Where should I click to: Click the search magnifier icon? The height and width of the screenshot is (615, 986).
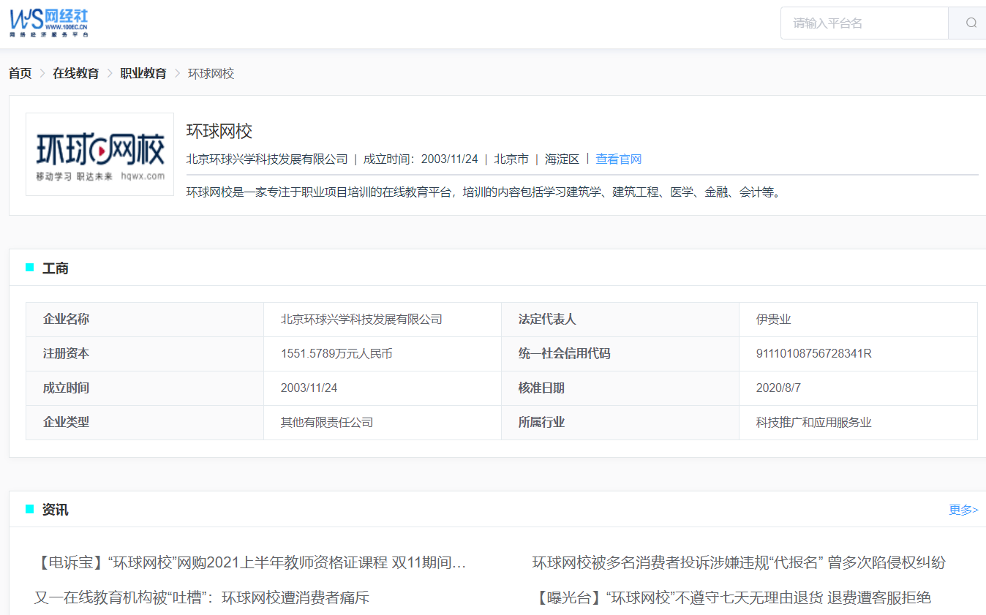click(971, 23)
